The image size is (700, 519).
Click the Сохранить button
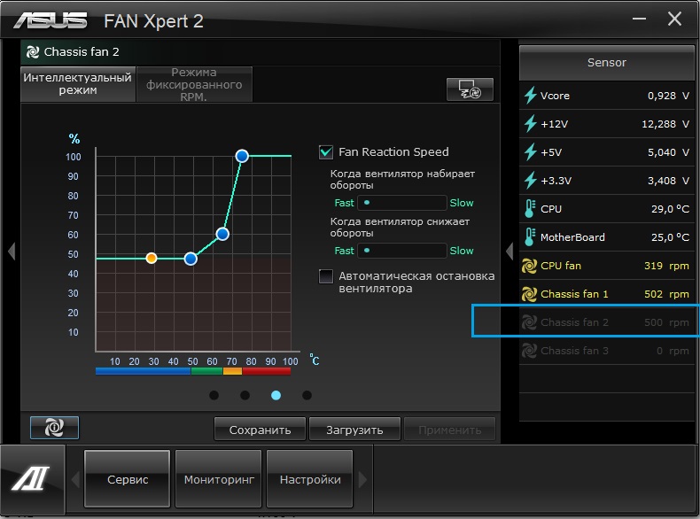coord(260,430)
